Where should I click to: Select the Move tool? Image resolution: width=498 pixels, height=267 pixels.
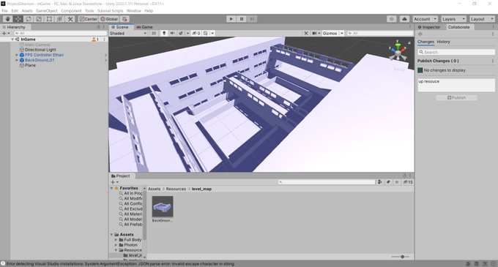18,19
